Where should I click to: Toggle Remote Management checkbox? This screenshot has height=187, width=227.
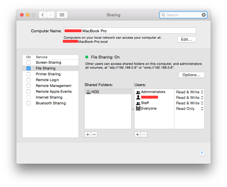click(x=29, y=86)
